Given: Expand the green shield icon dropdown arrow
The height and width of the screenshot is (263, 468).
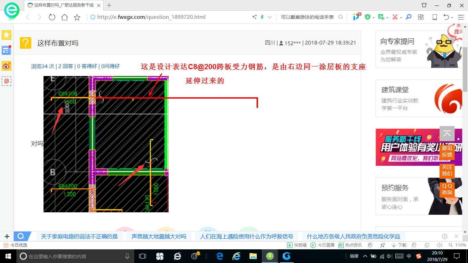Looking at the screenshot, I should [x=373, y=17].
